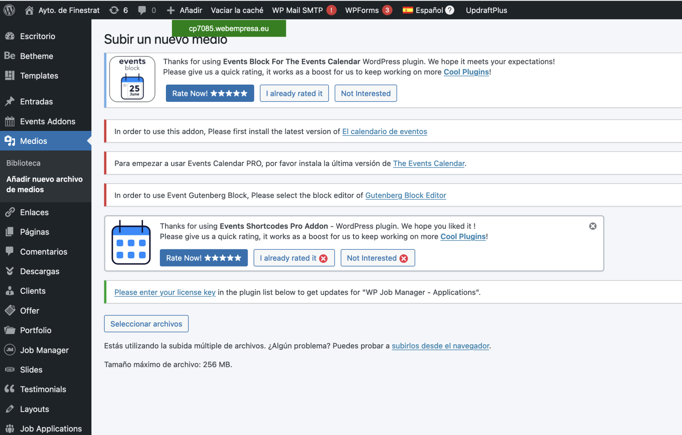Image resolution: width=682 pixels, height=435 pixels.
Task: Click Rate Now in Events Block notice
Action: pyautogui.click(x=210, y=93)
